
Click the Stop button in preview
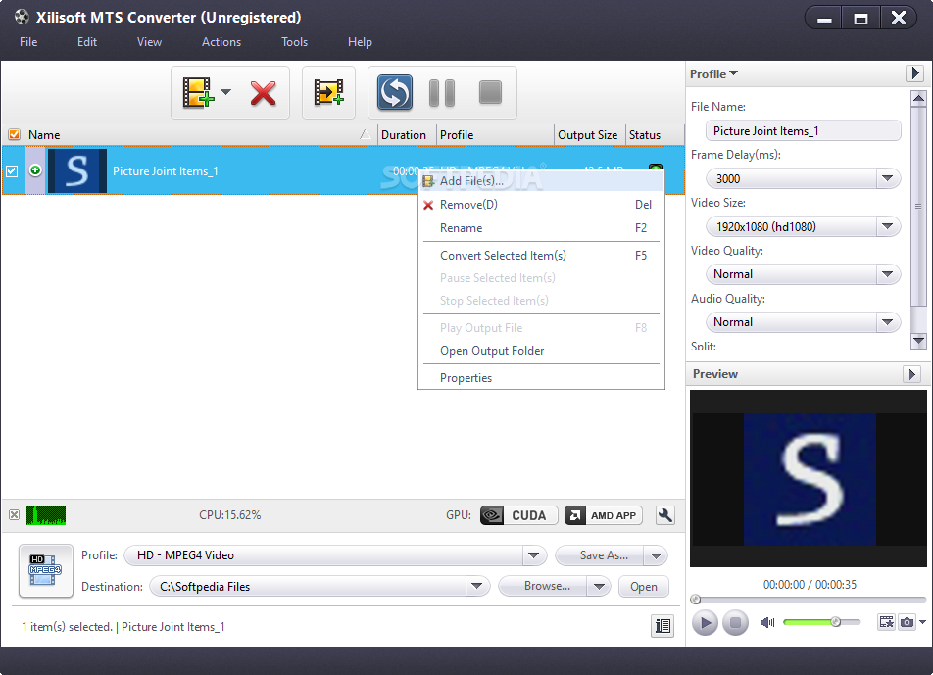[735, 623]
